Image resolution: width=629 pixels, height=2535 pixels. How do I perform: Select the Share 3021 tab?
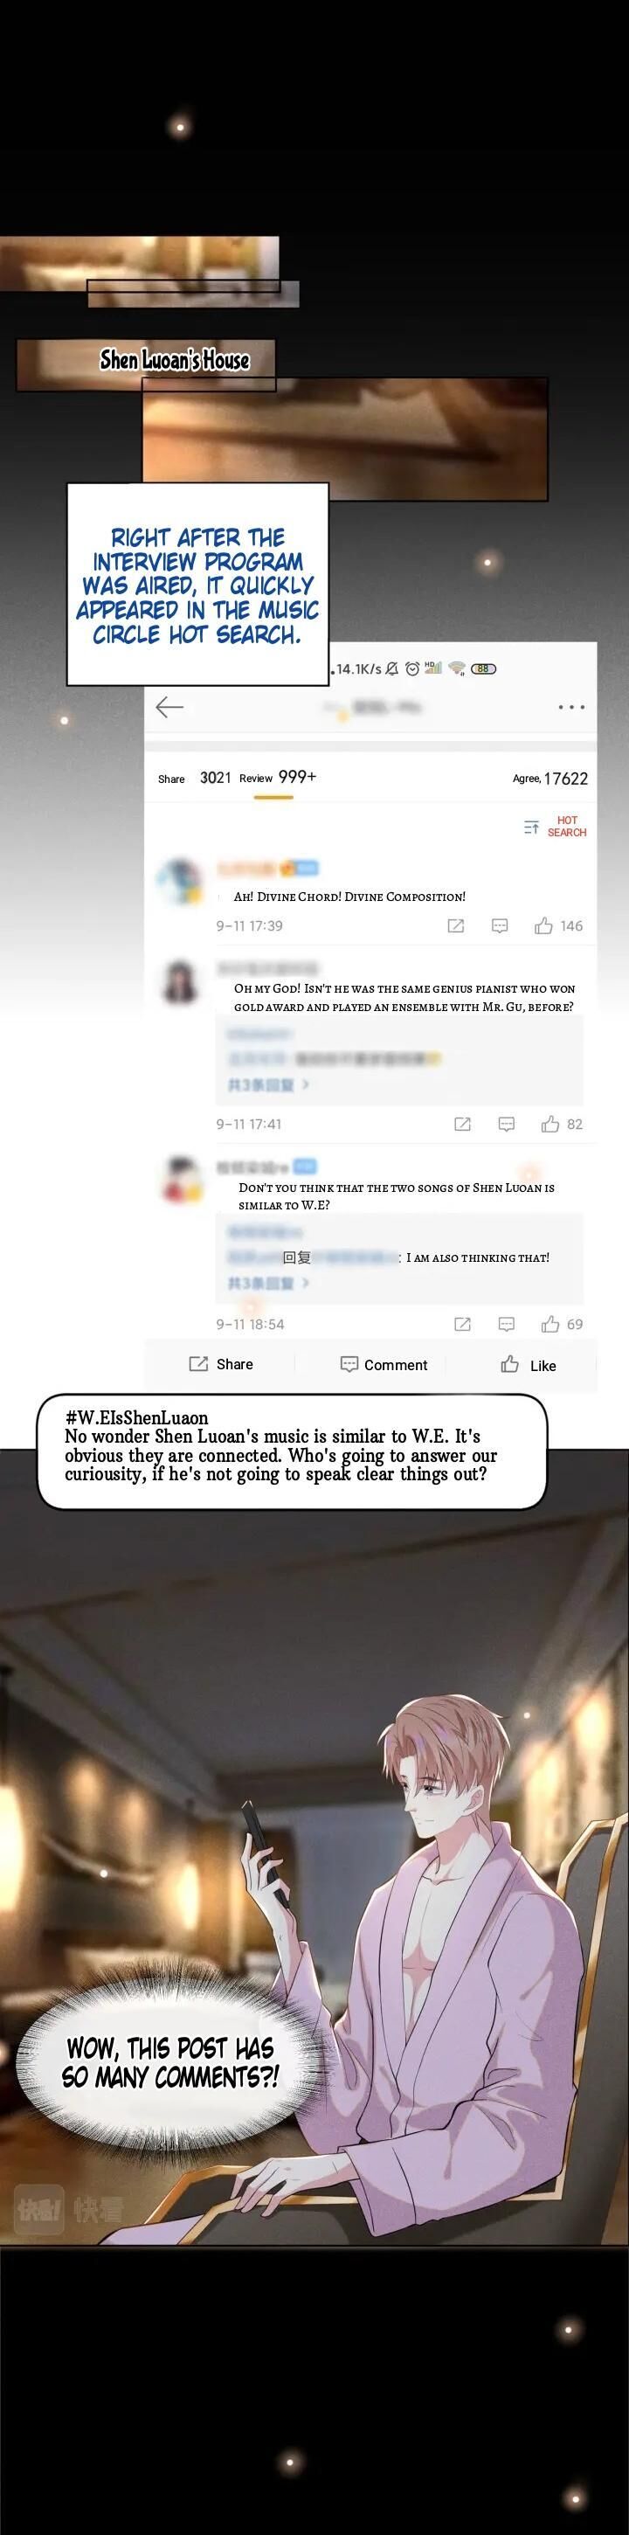click(194, 778)
